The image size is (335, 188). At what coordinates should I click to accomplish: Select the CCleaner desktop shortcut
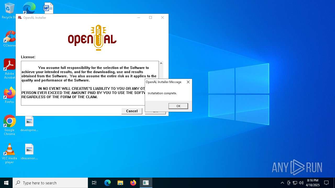click(9, 39)
